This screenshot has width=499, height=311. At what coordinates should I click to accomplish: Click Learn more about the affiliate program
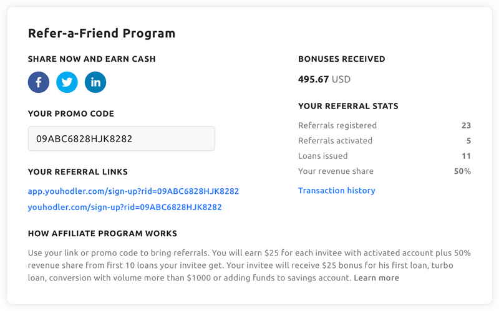click(x=376, y=278)
